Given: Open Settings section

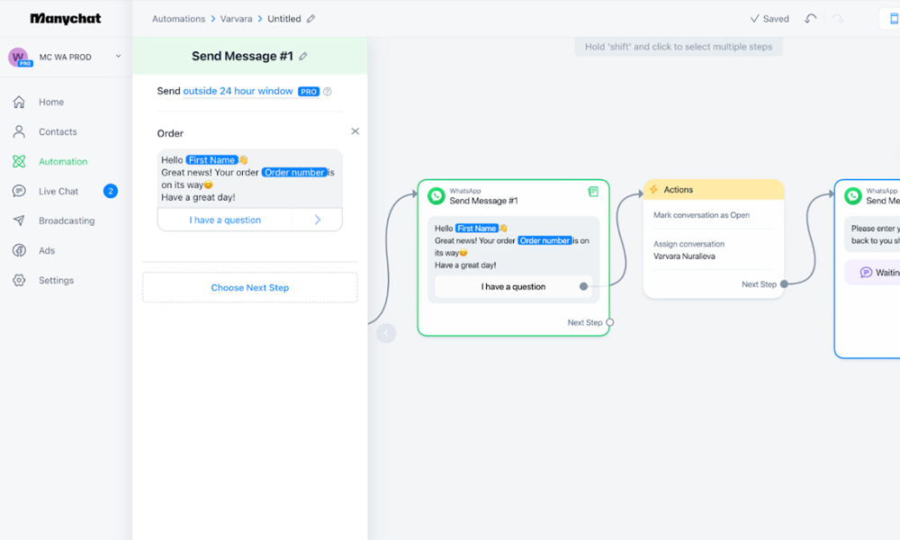Looking at the screenshot, I should click(56, 280).
